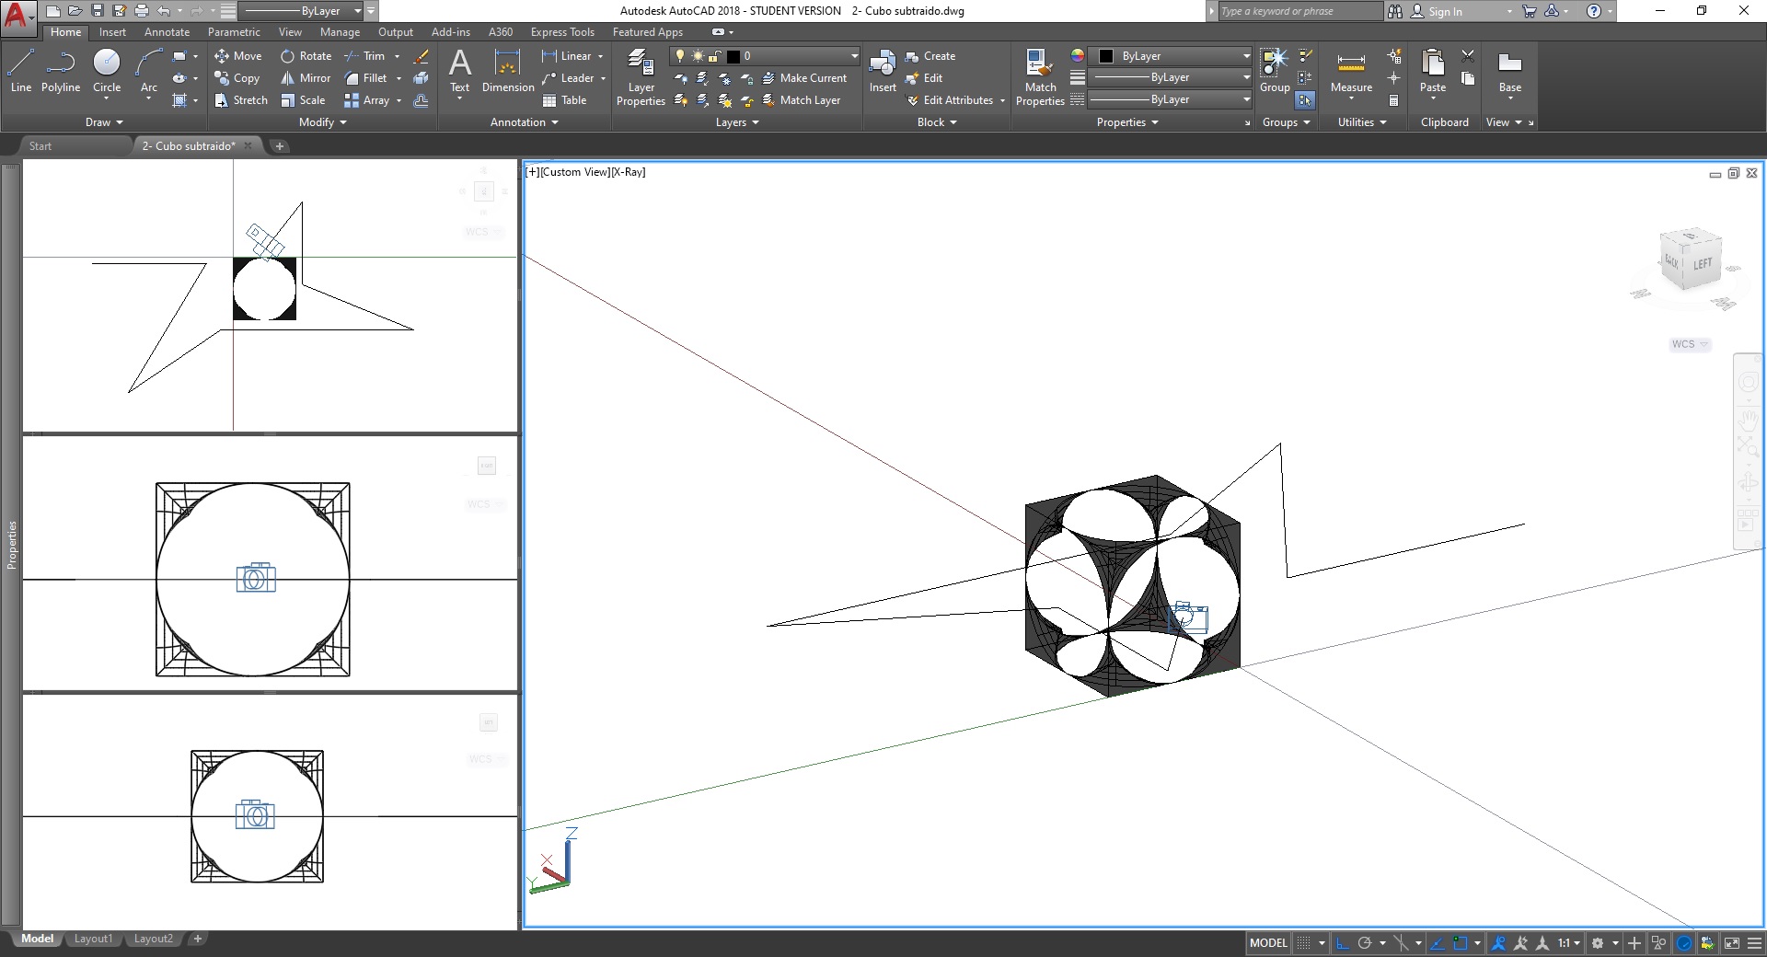Expand the Modify panel
The image size is (1767, 957).
click(323, 122)
